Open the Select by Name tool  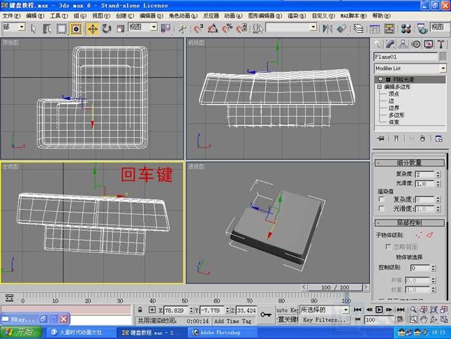click(47, 29)
